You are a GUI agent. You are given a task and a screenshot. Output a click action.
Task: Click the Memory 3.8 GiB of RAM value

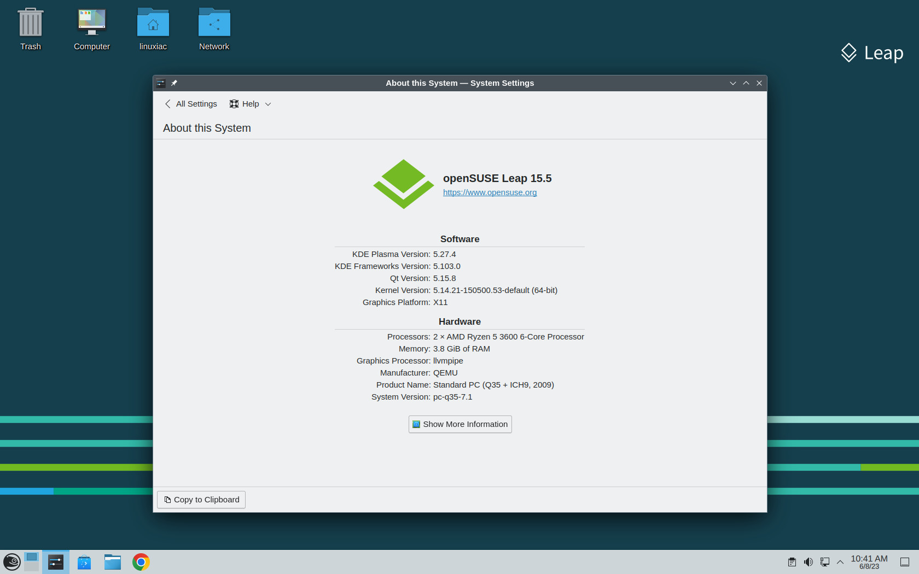coord(462,349)
